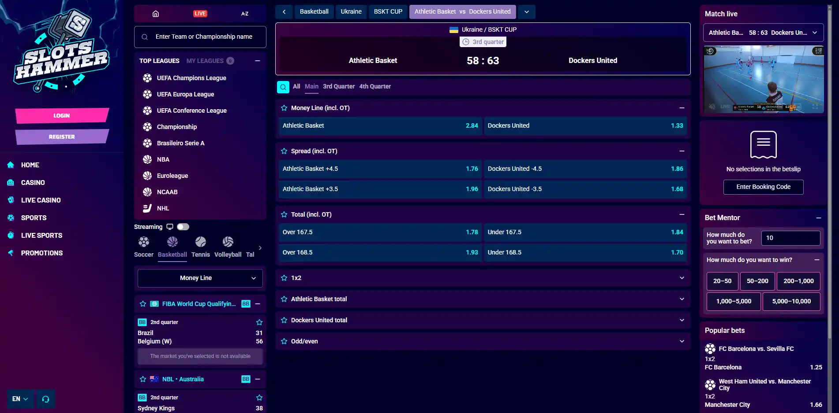Select Dockers United -4.5 spread odds
This screenshot has width=839, height=413.
pyautogui.click(x=585, y=169)
